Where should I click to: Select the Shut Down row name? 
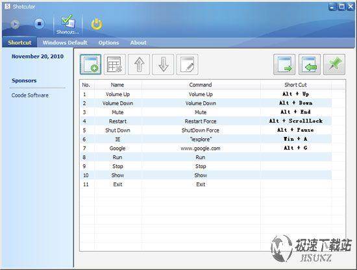(117, 130)
